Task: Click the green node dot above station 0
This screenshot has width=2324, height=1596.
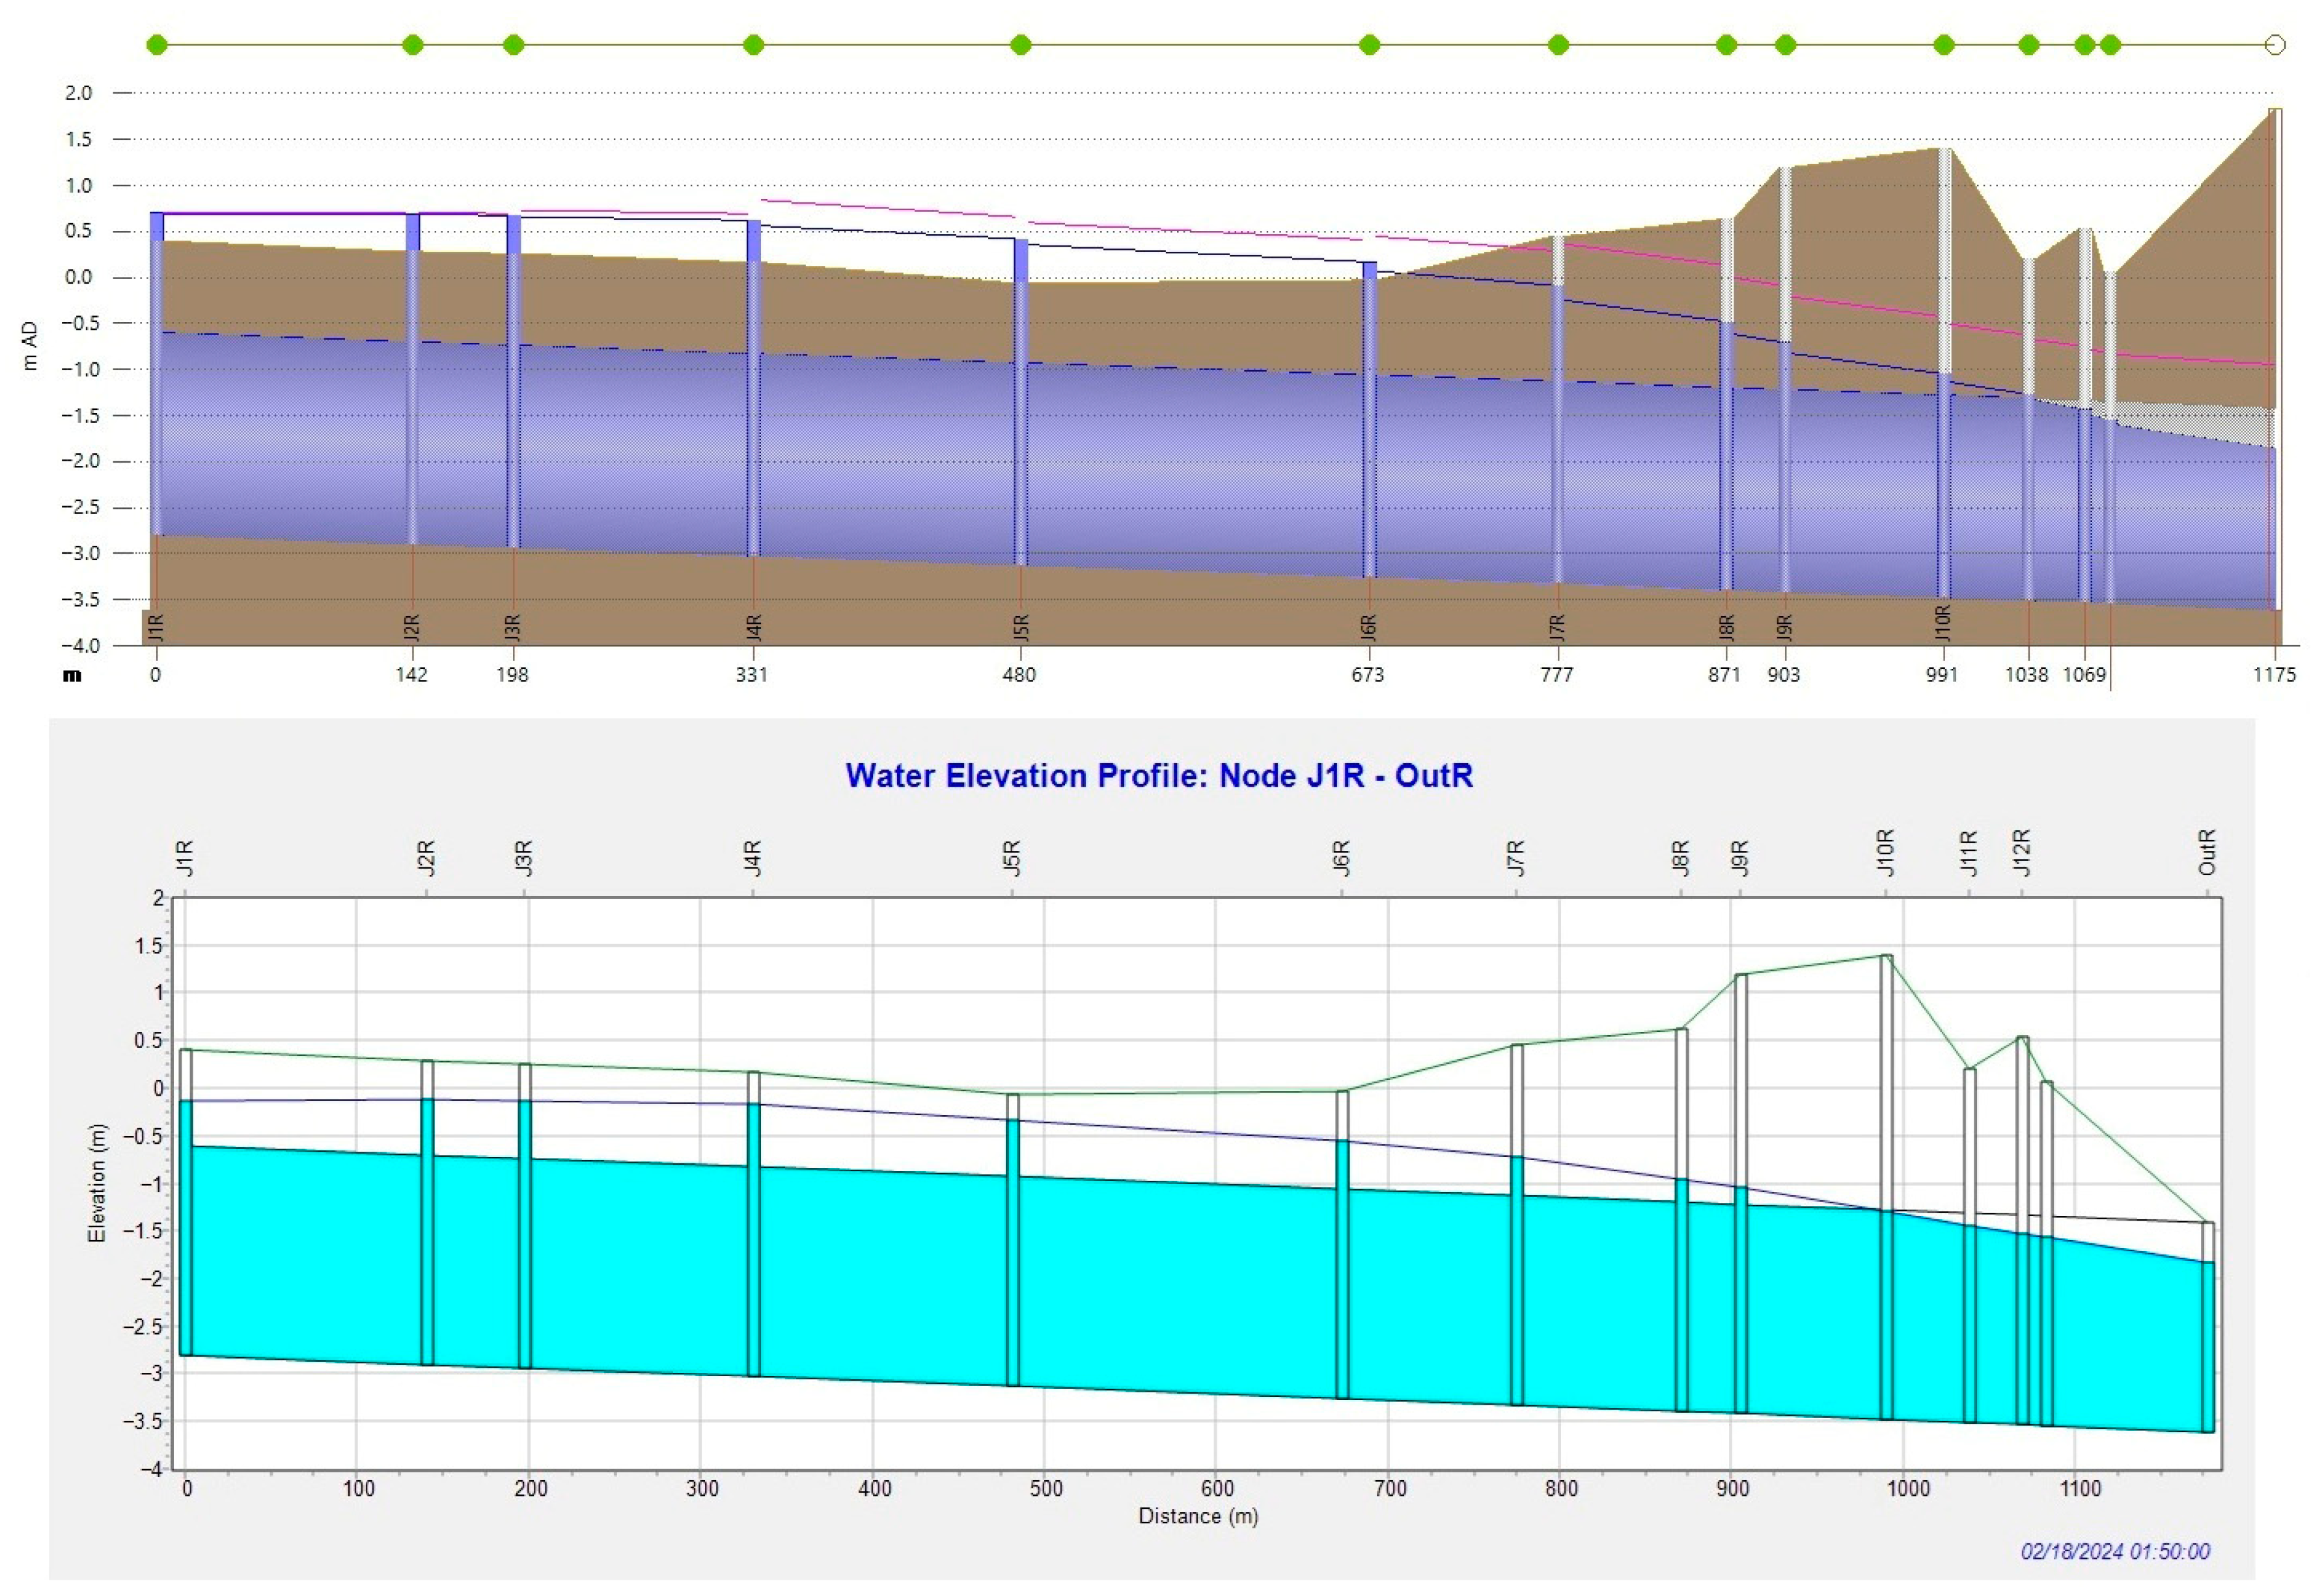Action: (x=157, y=45)
